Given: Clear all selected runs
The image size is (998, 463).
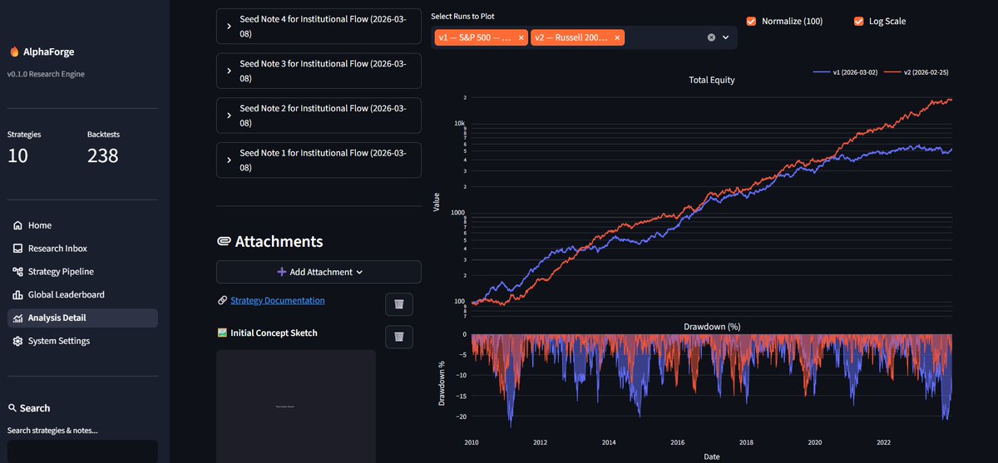Looking at the screenshot, I should pyautogui.click(x=711, y=37).
